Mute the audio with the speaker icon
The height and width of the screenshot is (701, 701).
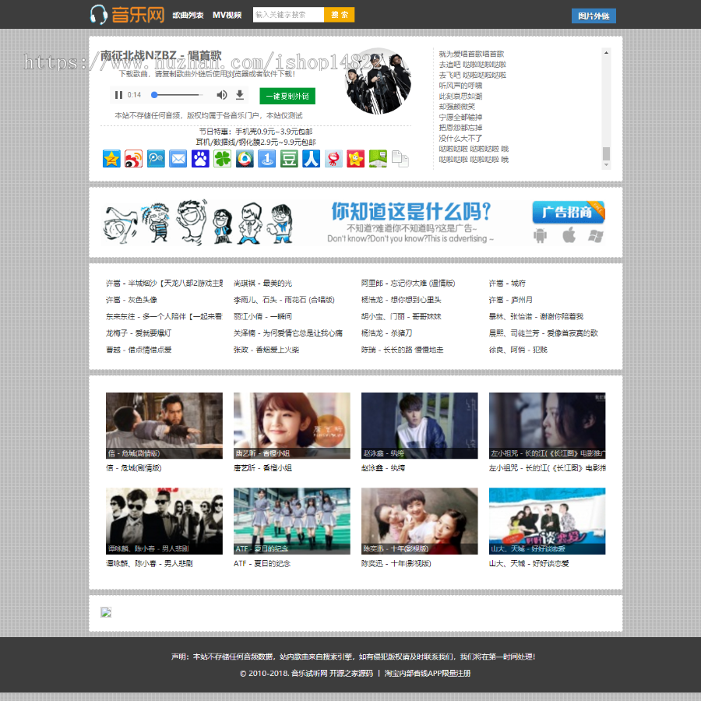click(x=221, y=94)
